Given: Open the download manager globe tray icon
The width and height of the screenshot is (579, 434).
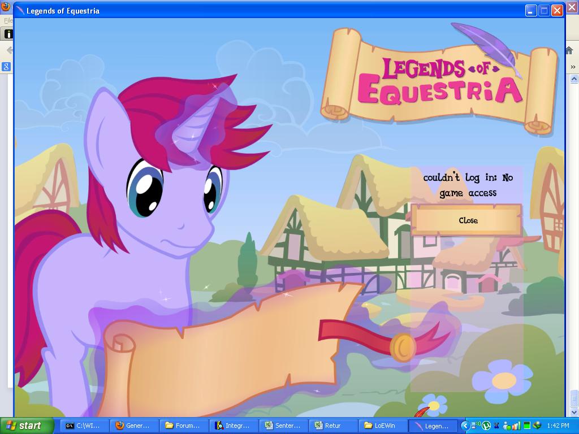Looking at the screenshot, I should click(x=537, y=426).
